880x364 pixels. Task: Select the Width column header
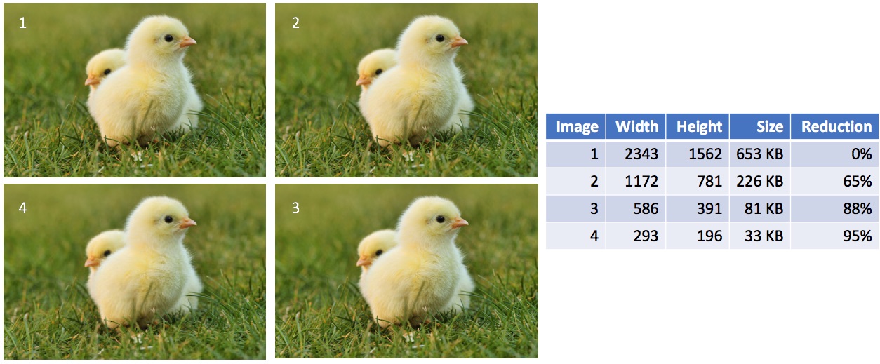click(636, 127)
